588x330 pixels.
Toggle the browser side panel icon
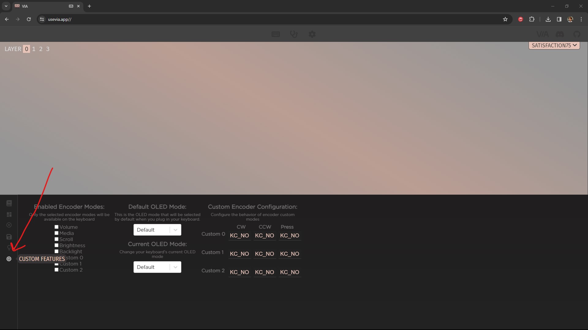pos(559,19)
